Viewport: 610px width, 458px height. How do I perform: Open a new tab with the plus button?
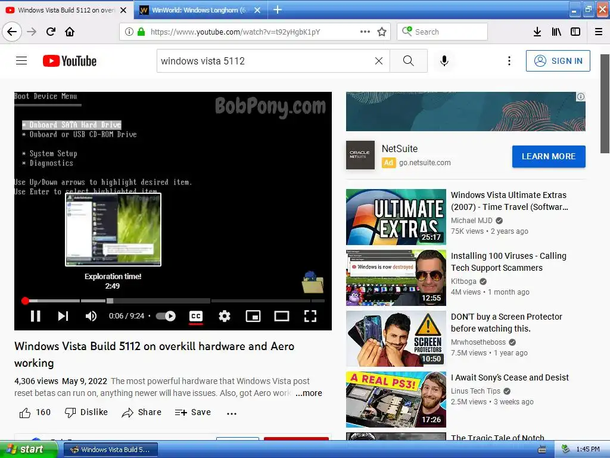click(x=278, y=10)
